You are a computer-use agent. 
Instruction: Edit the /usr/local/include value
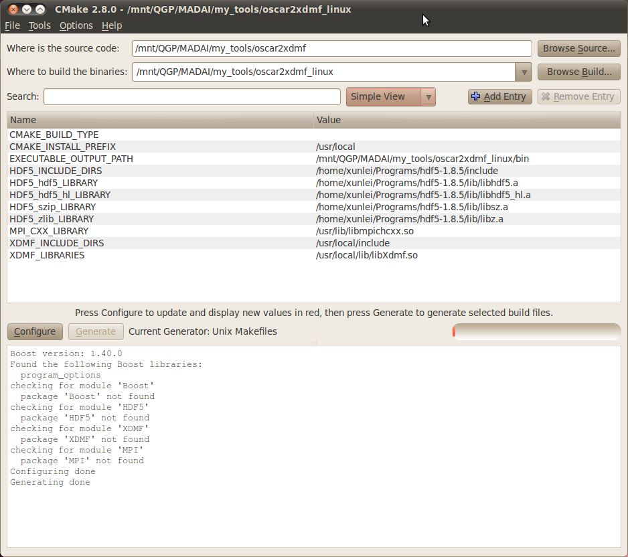[x=353, y=243]
